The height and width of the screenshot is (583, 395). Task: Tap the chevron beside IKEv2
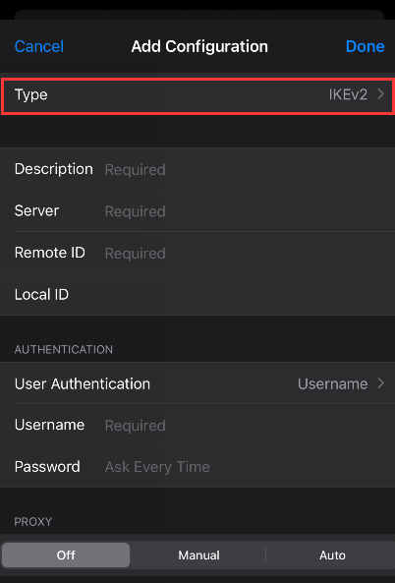coord(380,94)
